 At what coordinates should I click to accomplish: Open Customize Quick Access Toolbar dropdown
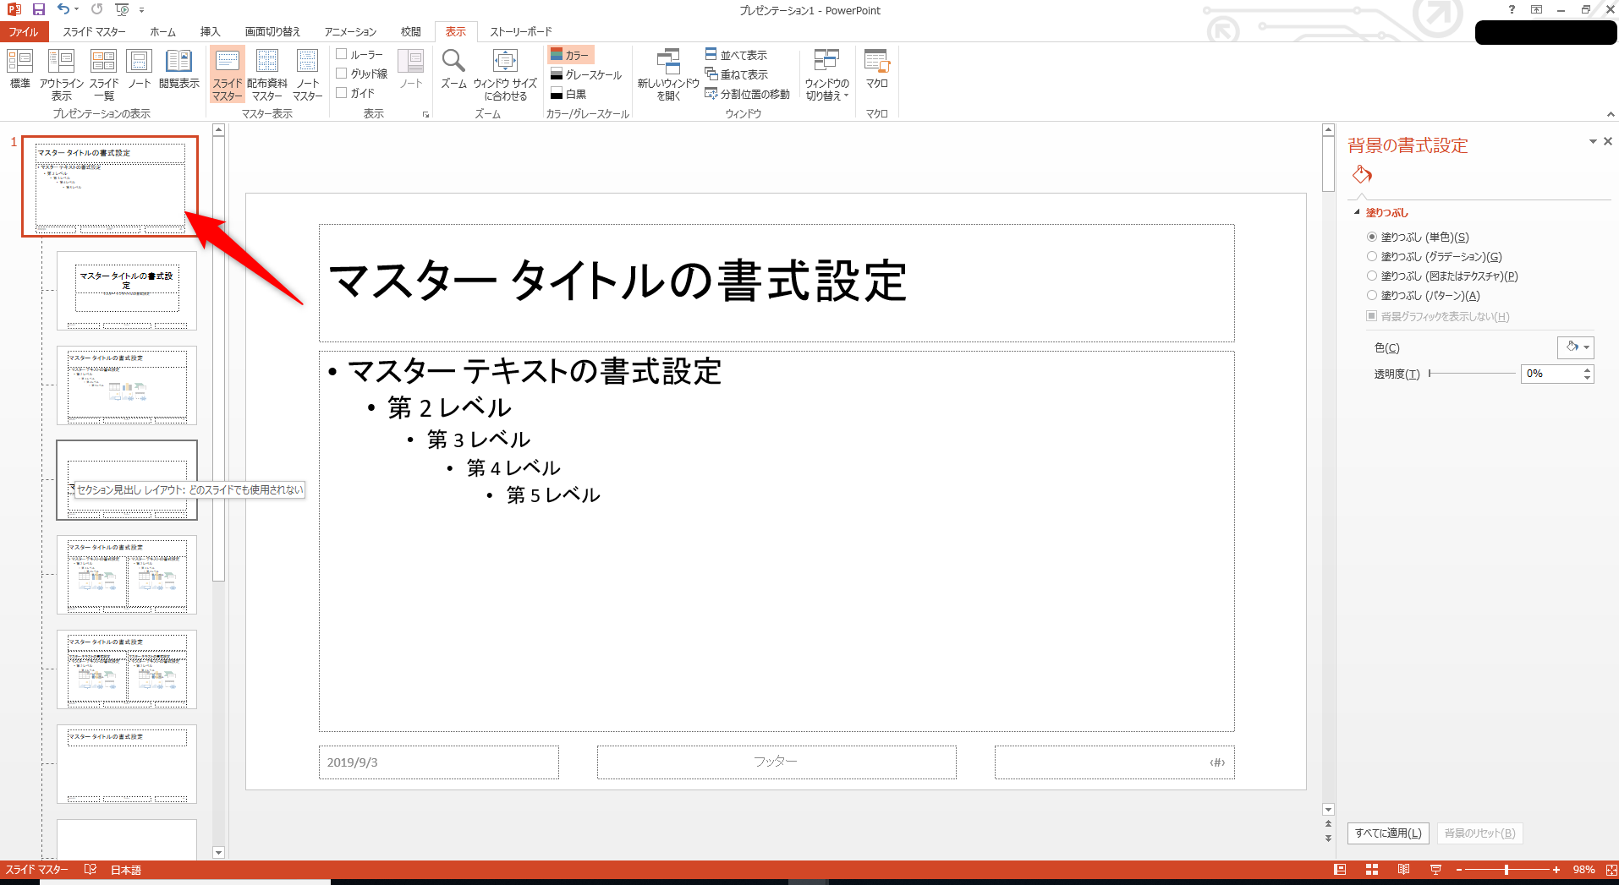coord(141,9)
